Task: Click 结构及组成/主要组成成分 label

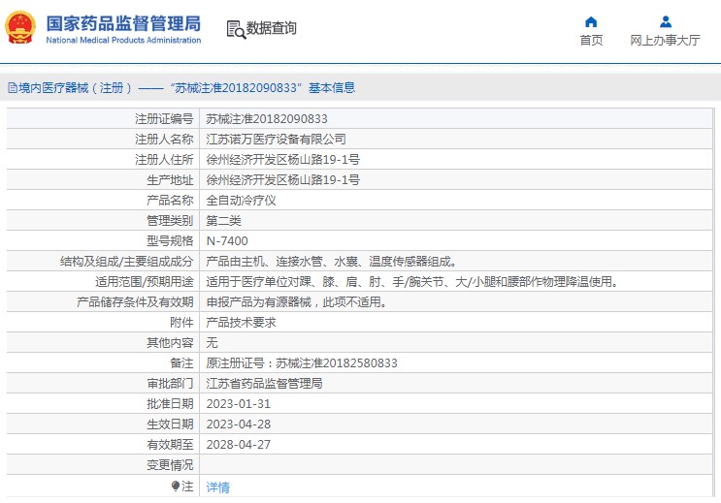Action: (x=127, y=262)
